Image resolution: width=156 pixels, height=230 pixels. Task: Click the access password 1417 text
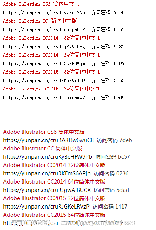[110, 207]
